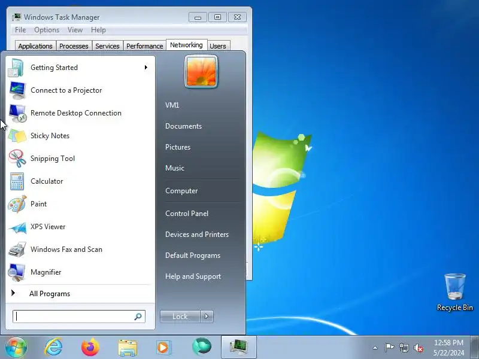Open Help and Support
This screenshot has height=359, width=479.
193,276
